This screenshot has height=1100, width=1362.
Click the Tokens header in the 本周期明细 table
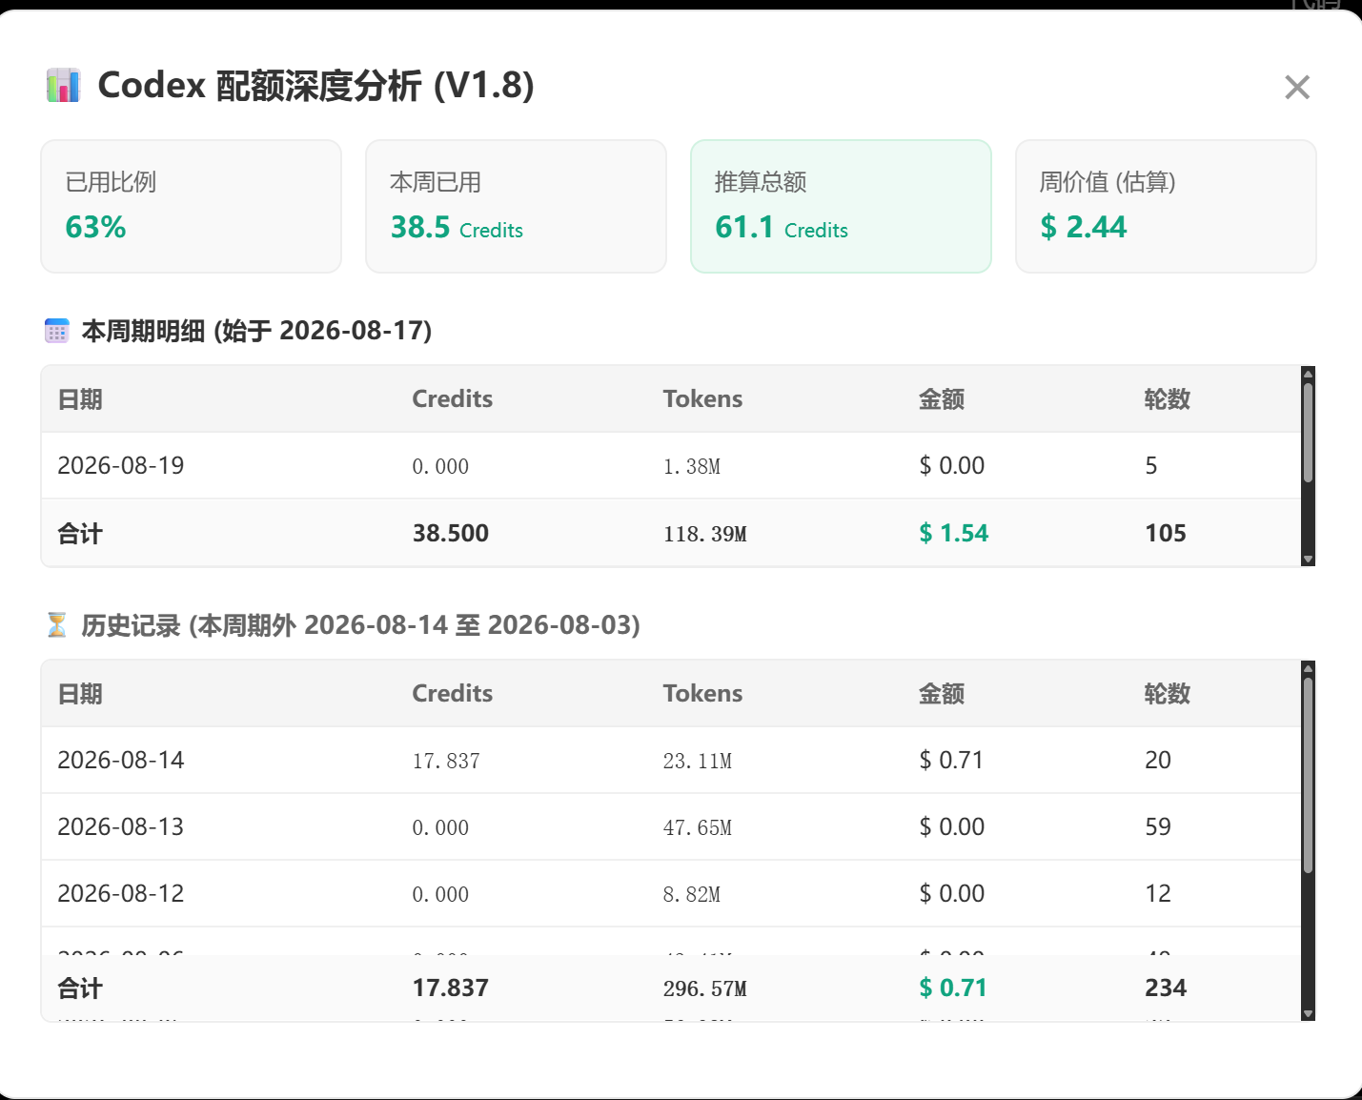click(x=703, y=399)
